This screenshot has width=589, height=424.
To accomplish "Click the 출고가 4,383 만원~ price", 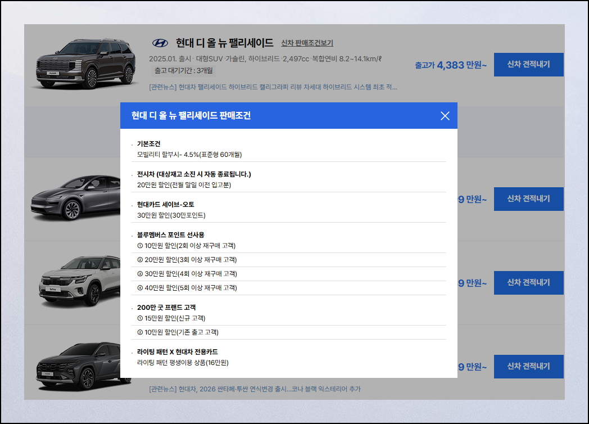I will [450, 65].
